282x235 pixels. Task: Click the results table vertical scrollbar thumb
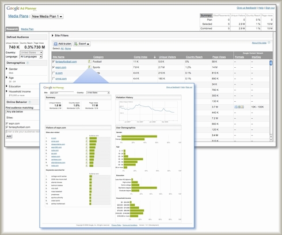[x=271, y=63]
